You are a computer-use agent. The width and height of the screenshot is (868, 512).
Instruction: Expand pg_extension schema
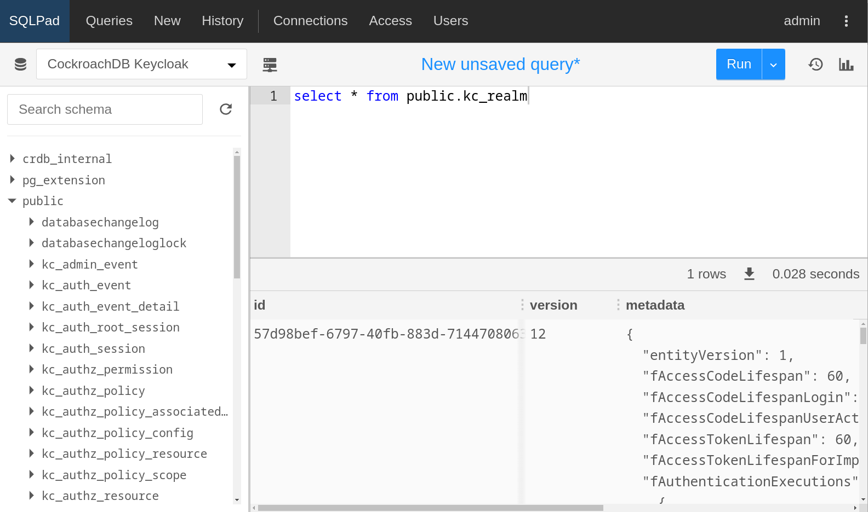click(12, 179)
